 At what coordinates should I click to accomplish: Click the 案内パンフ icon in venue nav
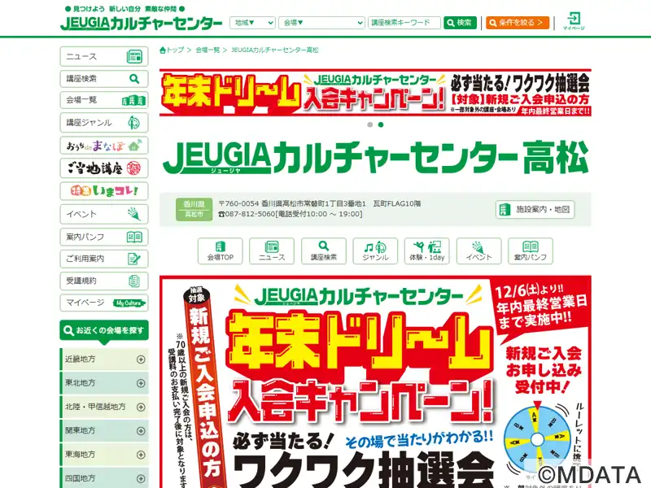pyautogui.click(x=531, y=251)
